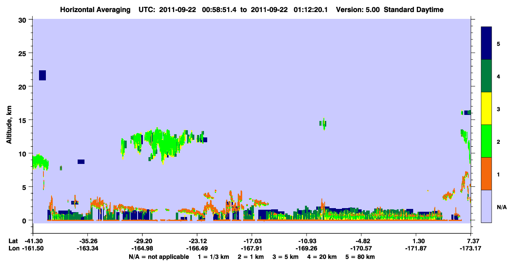
Task: Click the '3 = 5 km' legend note
Action: click(x=286, y=257)
